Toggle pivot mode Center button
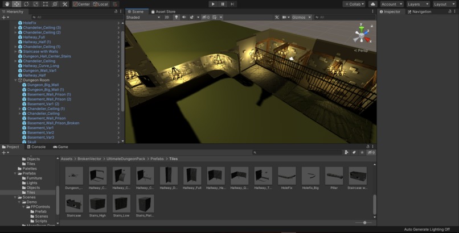The image size is (459, 233). tap(81, 4)
